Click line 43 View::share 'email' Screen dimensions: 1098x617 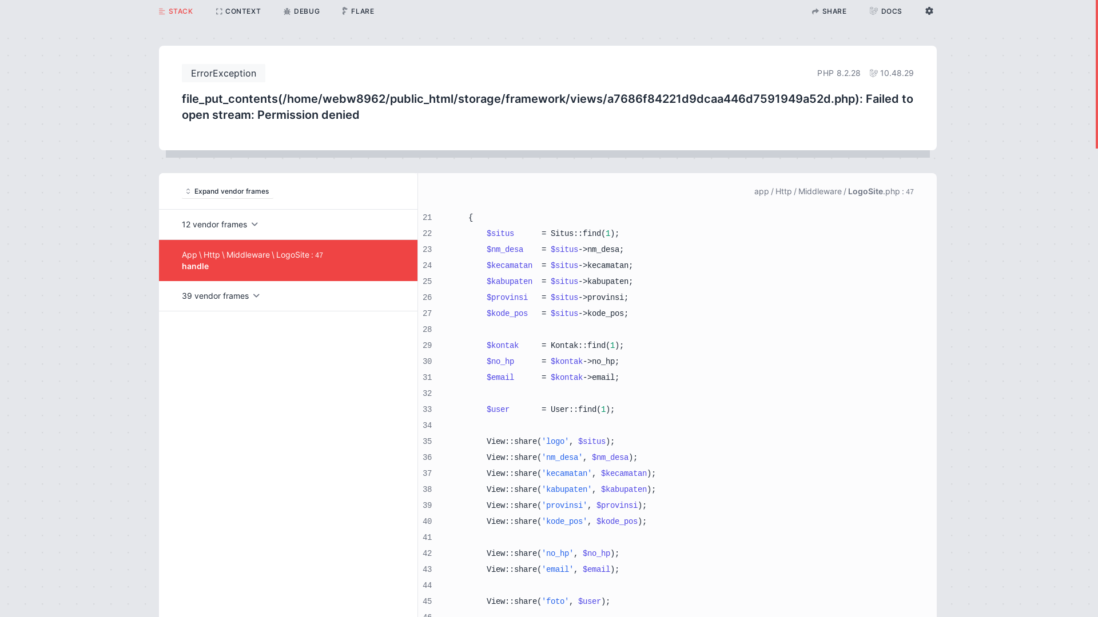tap(552, 570)
